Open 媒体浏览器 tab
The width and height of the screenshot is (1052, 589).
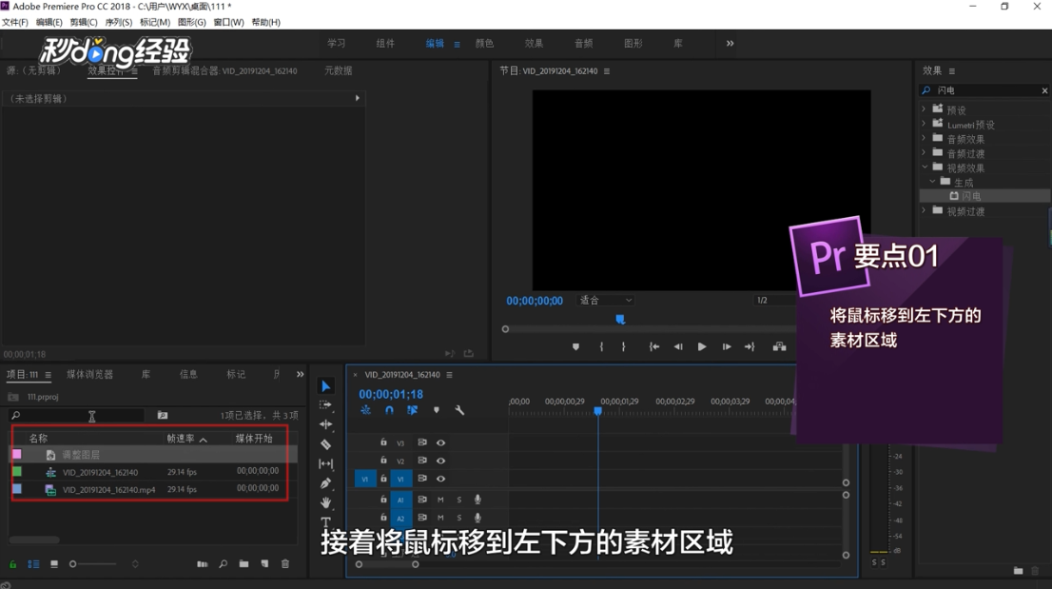[90, 374]
